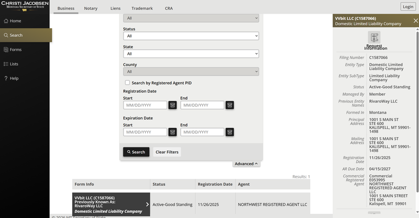
Task: Open Expiration Date Start calendar picker
Action: coord(172,132)
